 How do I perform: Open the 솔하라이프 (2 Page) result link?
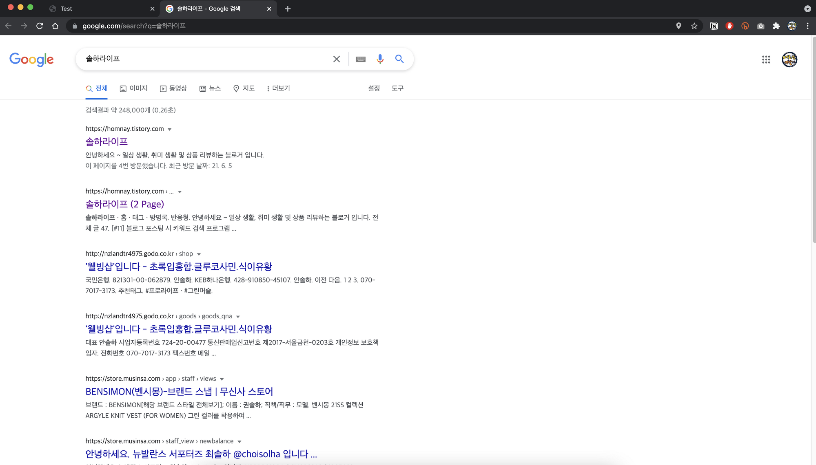[124, 204]
